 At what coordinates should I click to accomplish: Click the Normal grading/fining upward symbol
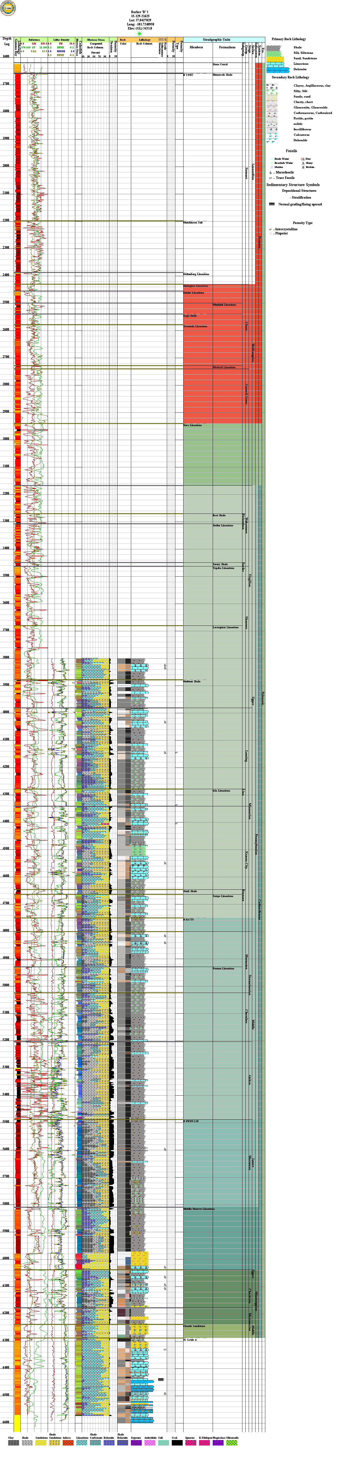click(x=272, y=204)
